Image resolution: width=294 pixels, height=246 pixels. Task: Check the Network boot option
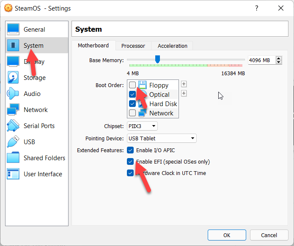(132, 113)
